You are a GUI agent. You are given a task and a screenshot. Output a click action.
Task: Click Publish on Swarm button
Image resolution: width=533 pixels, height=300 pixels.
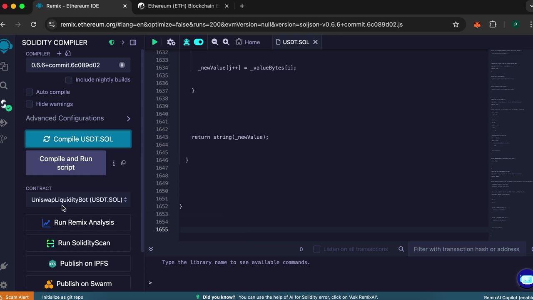[x=78, y=284]
